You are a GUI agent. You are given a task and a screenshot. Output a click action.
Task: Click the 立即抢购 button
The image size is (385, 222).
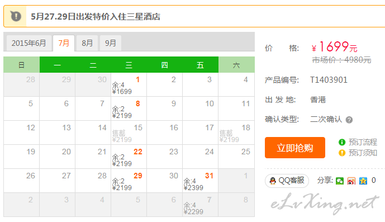tap(295, 148)
